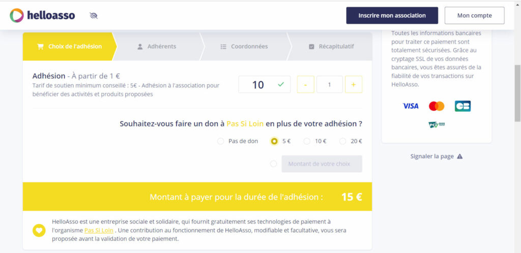Click the warning triangle next to Signaler la page

460,156
